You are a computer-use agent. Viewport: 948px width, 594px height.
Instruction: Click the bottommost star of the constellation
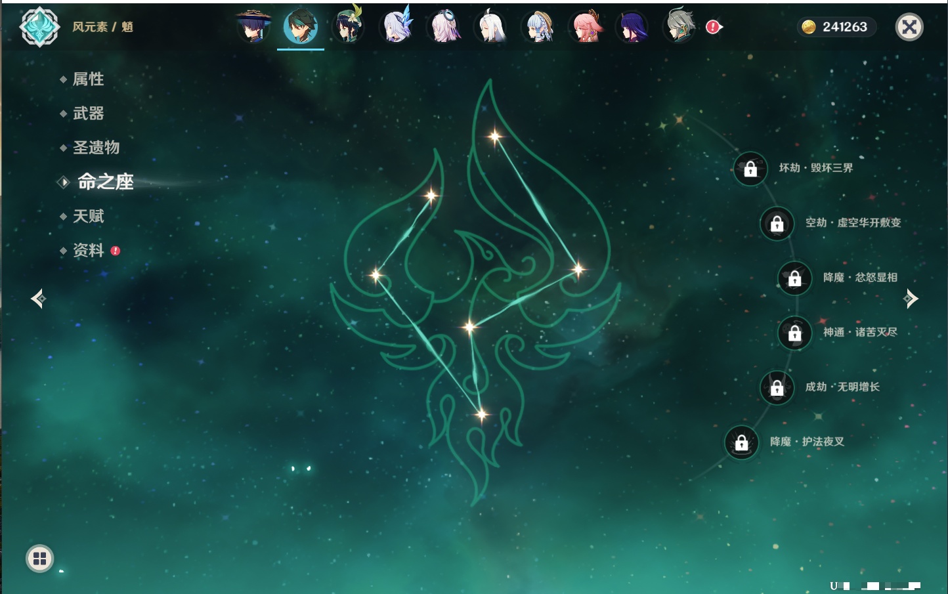(481, 414)
